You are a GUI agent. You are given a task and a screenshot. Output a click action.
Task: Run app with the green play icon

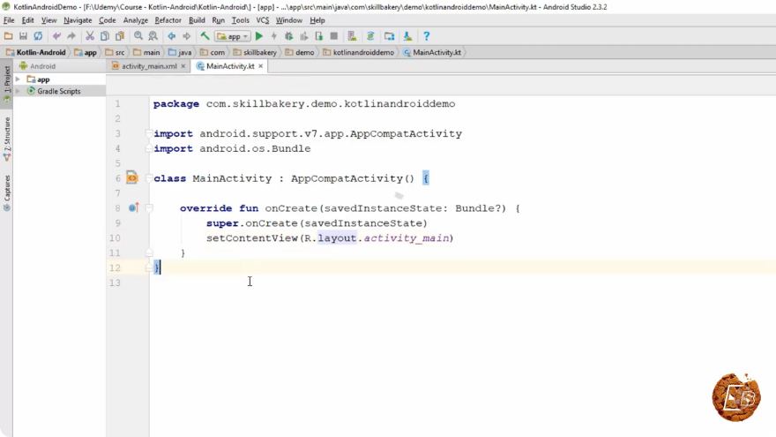(x=259, y=36)
